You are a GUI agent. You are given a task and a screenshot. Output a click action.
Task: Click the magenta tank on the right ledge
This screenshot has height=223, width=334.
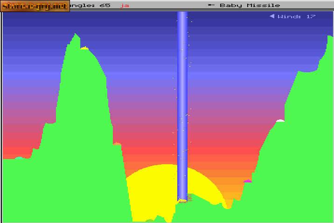point(248,181)
